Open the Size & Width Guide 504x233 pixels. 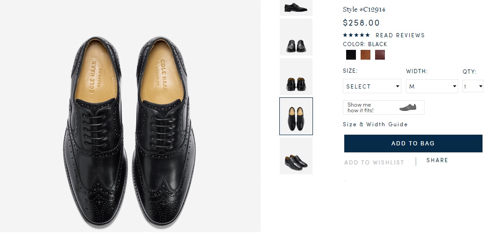coord(375,124)
